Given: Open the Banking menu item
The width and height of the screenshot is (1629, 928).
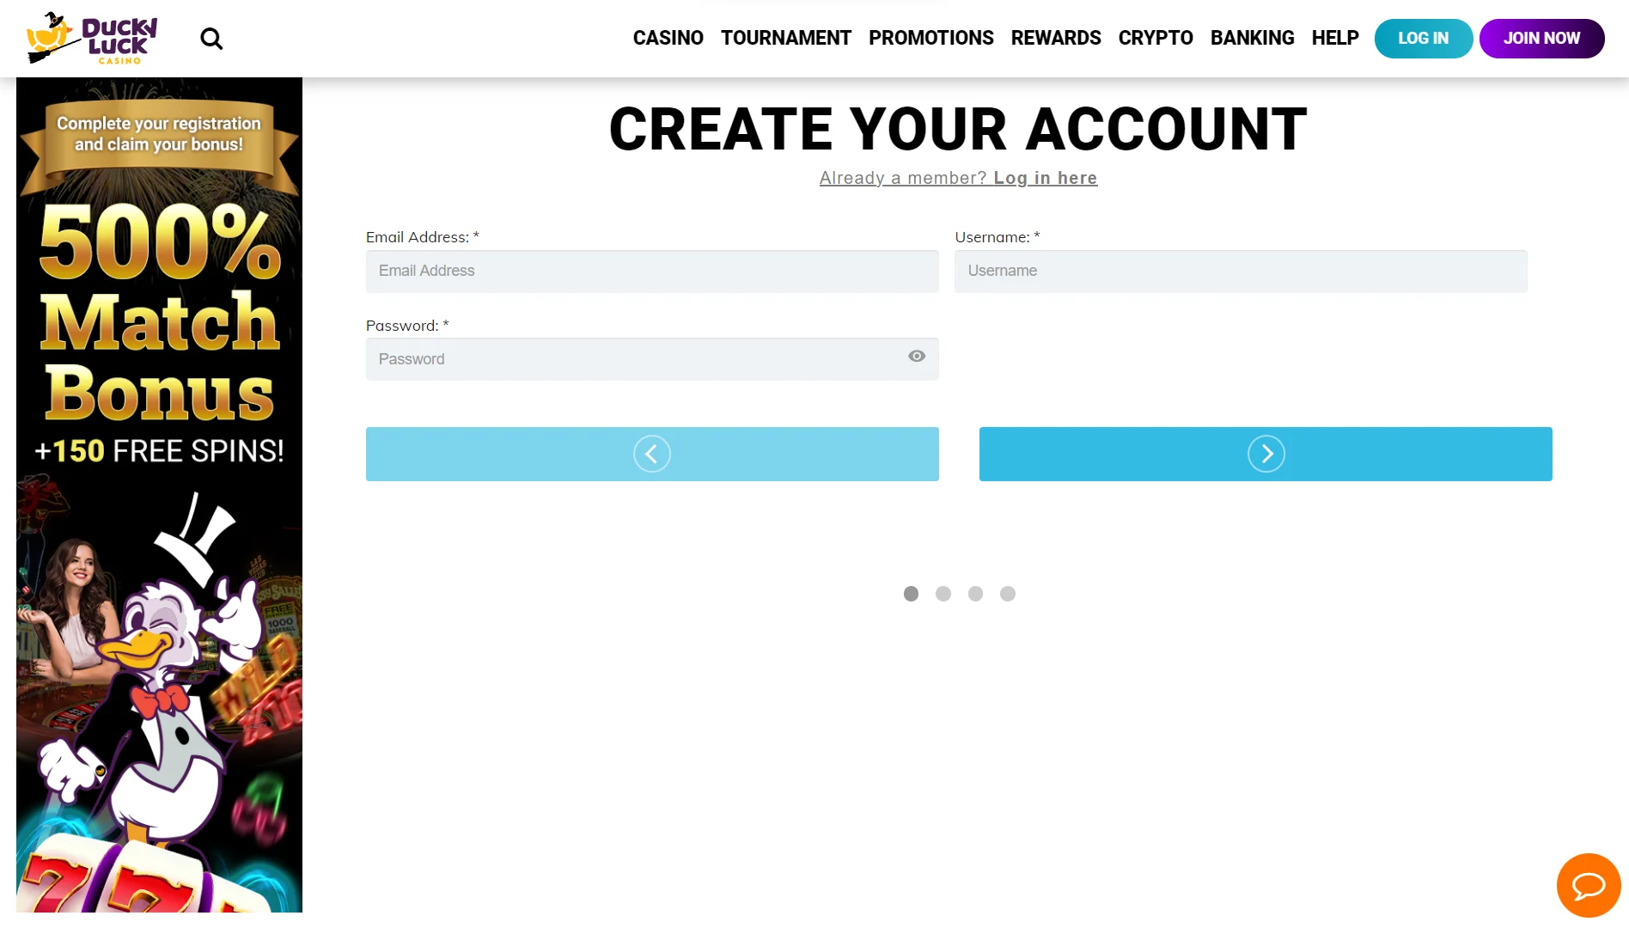Looking at the screenshot, I should [x=1252, y=39].
